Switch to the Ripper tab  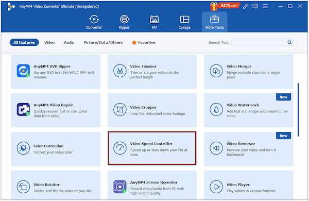coord(124,22)
